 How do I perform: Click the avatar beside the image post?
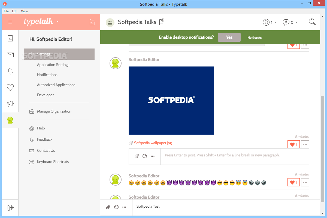tap(116, 63)
